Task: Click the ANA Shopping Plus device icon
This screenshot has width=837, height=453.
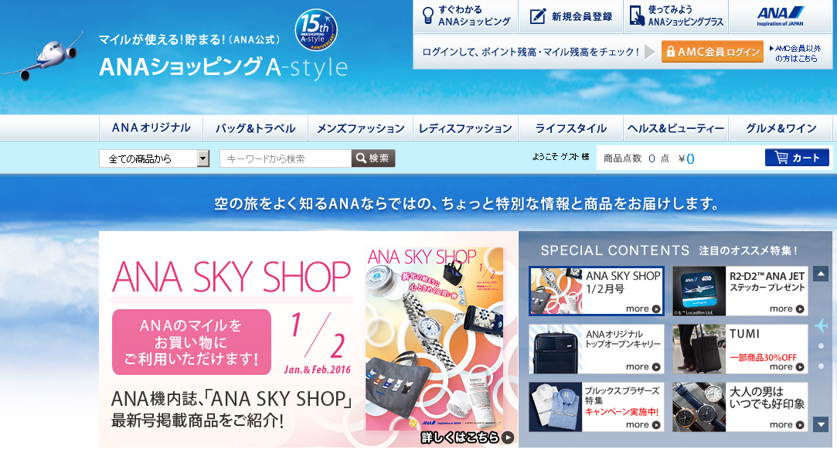Action: point(637,16)
